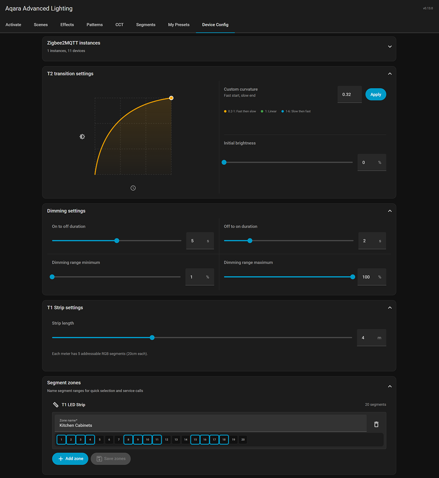
Task: Collapse the T2 transition settings panel
Action: coord(390,74)
